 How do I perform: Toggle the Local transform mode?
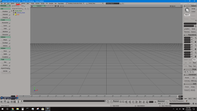190,60
